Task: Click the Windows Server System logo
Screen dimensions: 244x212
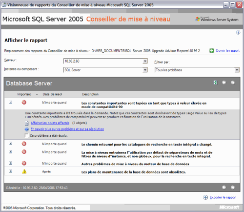Action: coord(217,19)
